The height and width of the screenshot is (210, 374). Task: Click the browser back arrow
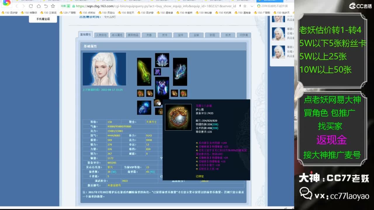click(17, 6)
